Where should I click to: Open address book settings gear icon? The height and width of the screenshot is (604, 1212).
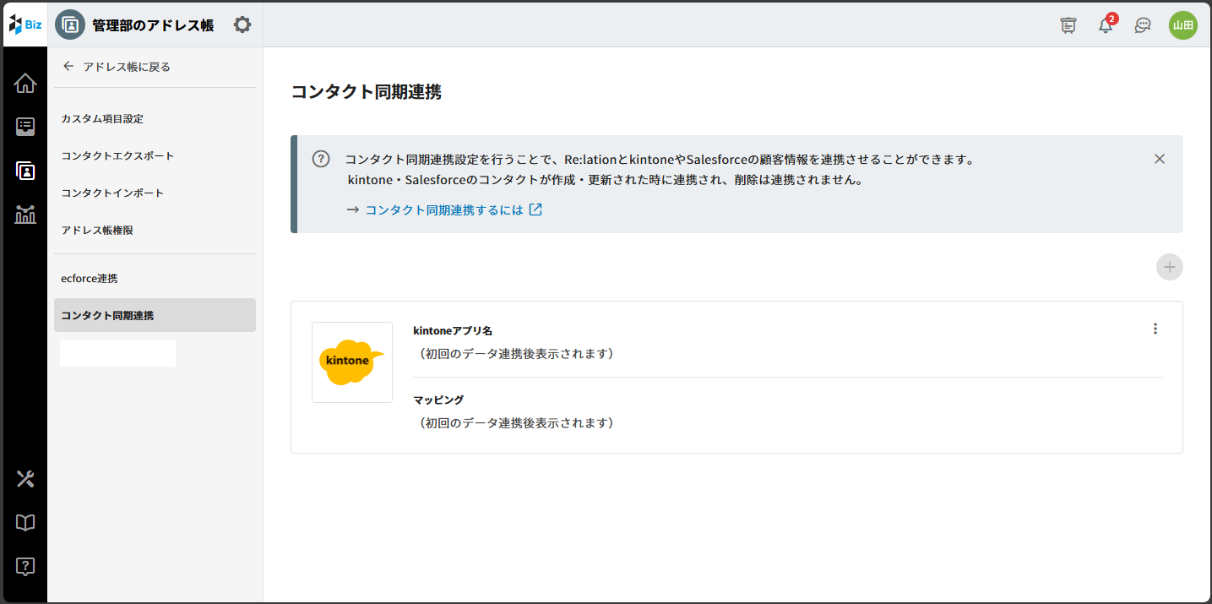[242, 24]
